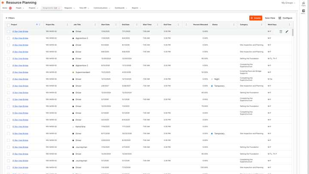Open the Filters panel
The width and height of the screenshot is (309, 174).
tap(10, 18)
